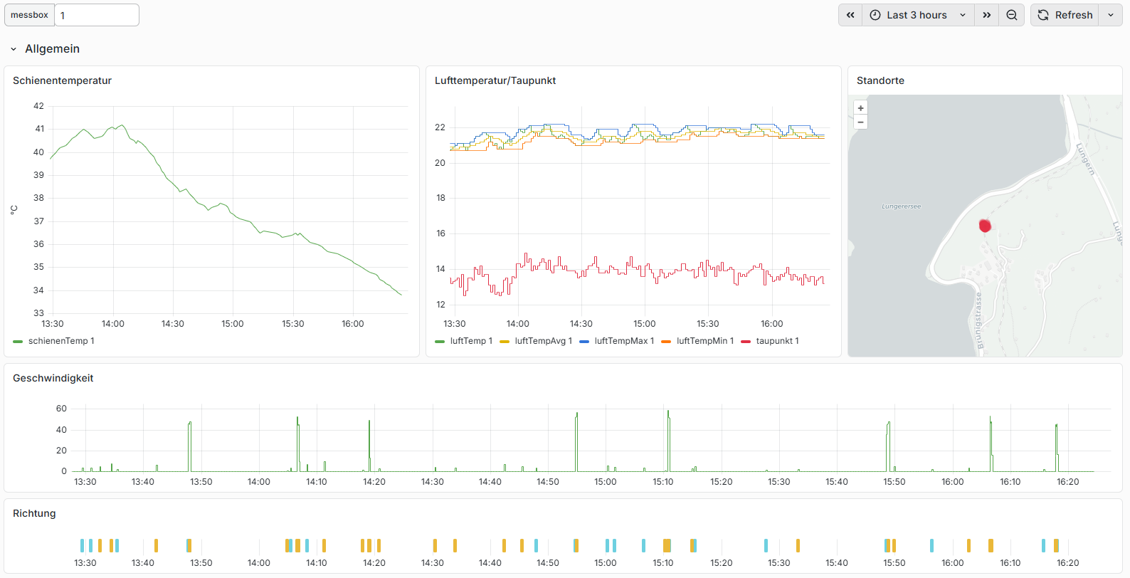The image size is (1130, 578).
Task: Shift time range backward with double-left arrows
Action: pyautogui.click(x=850, y=15)
